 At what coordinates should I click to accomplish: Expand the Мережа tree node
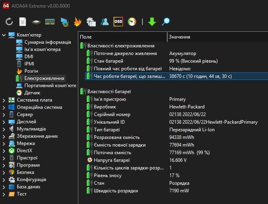click(4, 144)
